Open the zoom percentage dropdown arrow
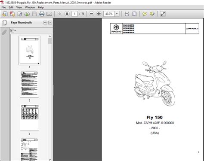The image size is (204, 161). 117,14
